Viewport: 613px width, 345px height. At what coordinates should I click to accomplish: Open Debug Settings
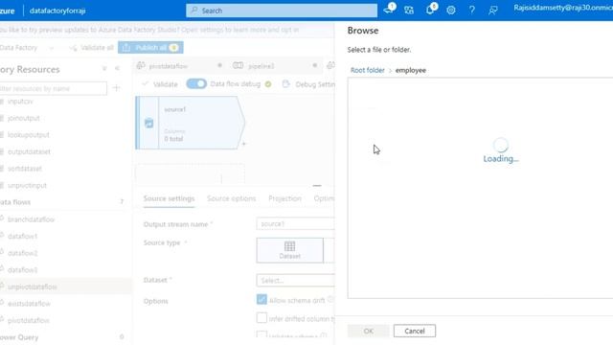308,84
